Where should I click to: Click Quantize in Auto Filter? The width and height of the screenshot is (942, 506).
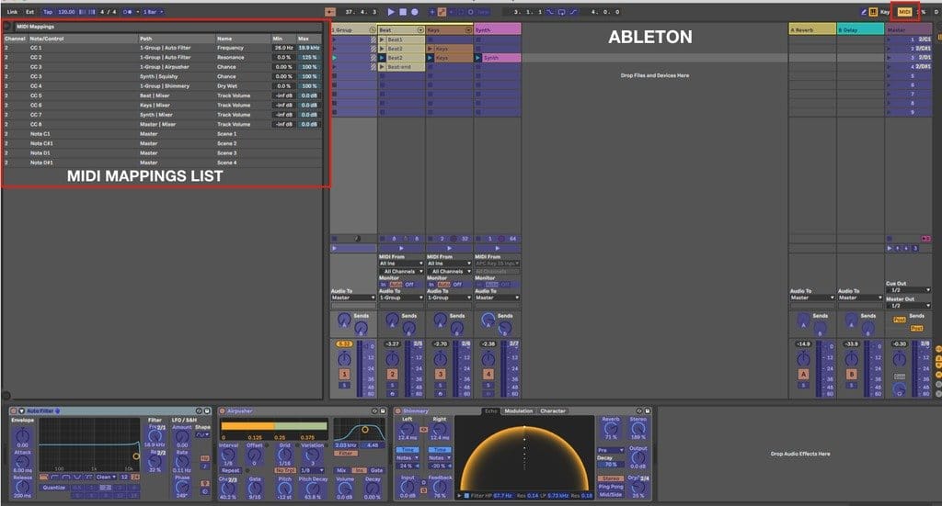[x=53, y=488]
